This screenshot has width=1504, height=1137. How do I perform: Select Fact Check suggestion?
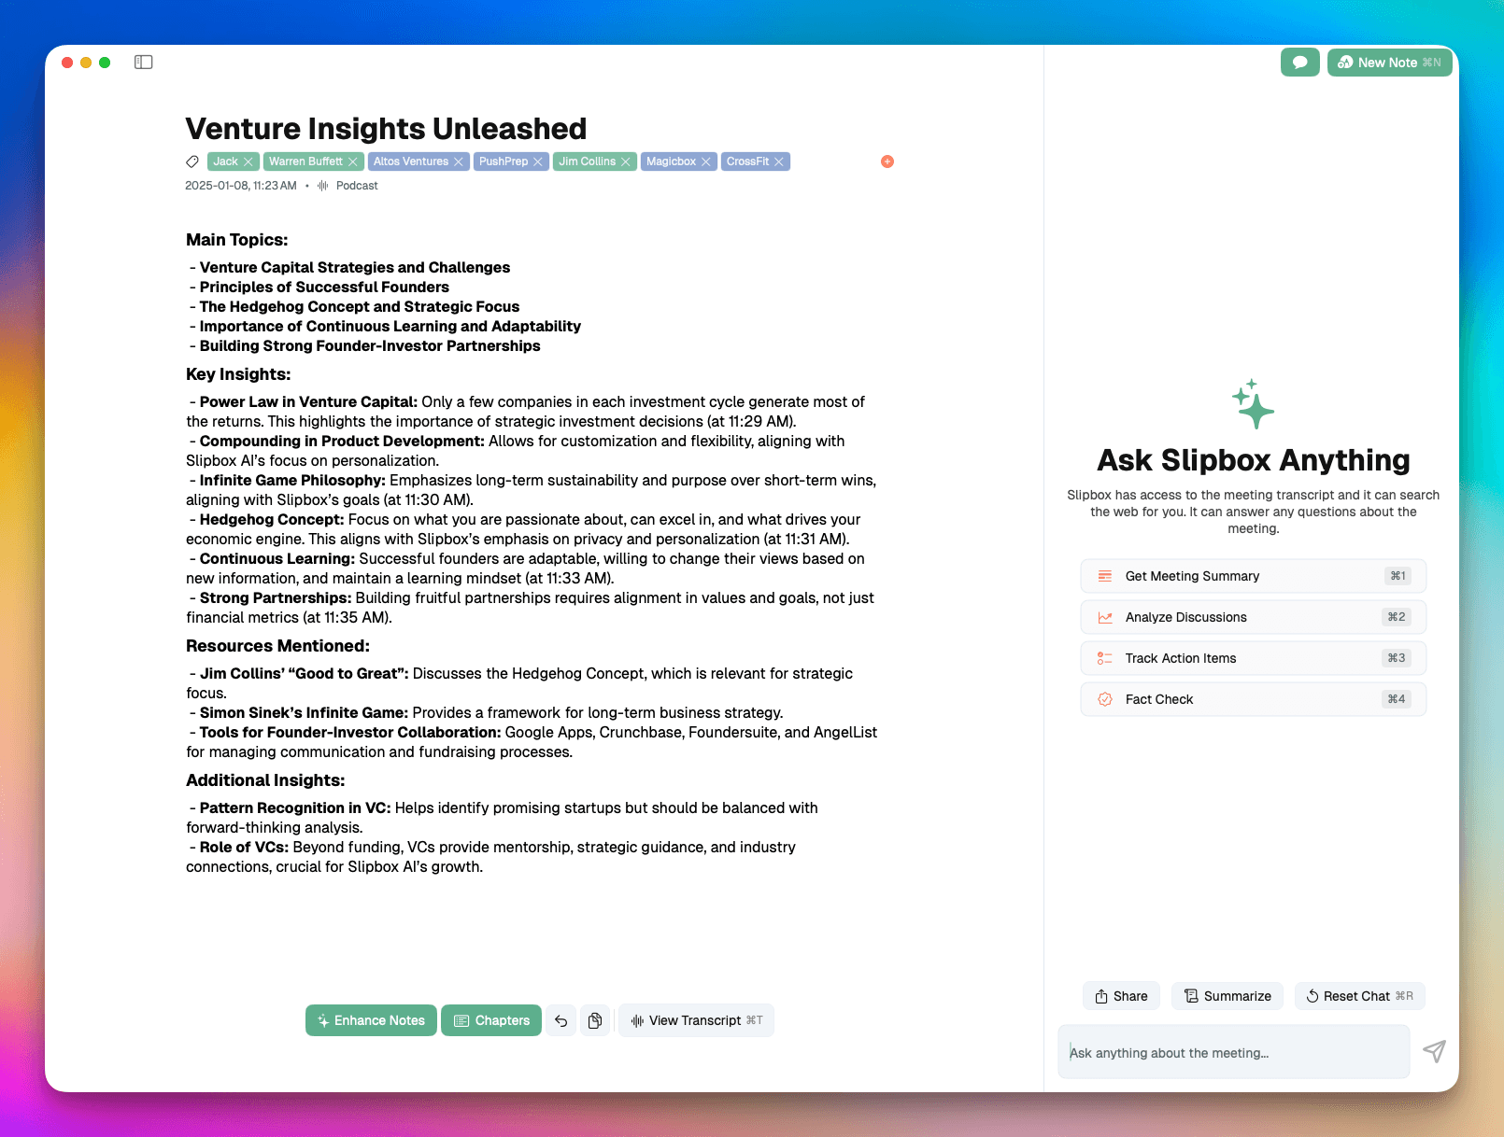[1253, 699]
